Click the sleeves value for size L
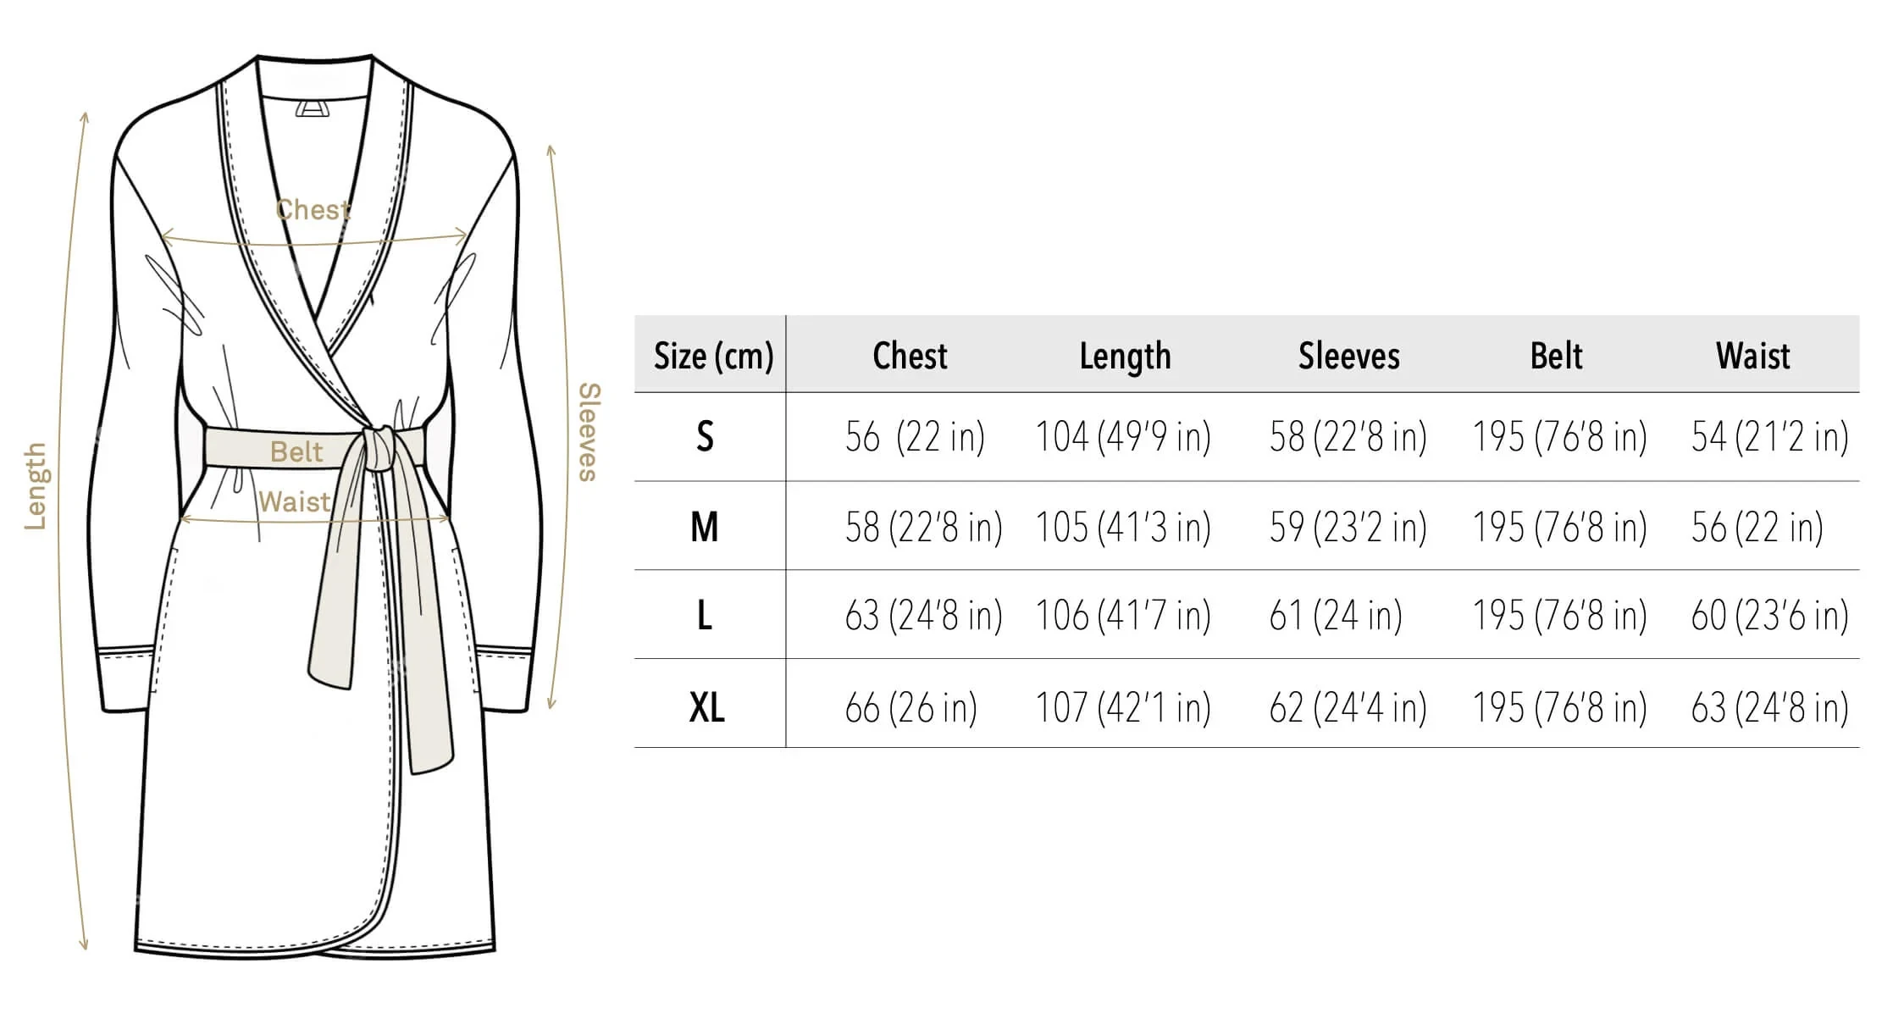 tap(1335, 616)
